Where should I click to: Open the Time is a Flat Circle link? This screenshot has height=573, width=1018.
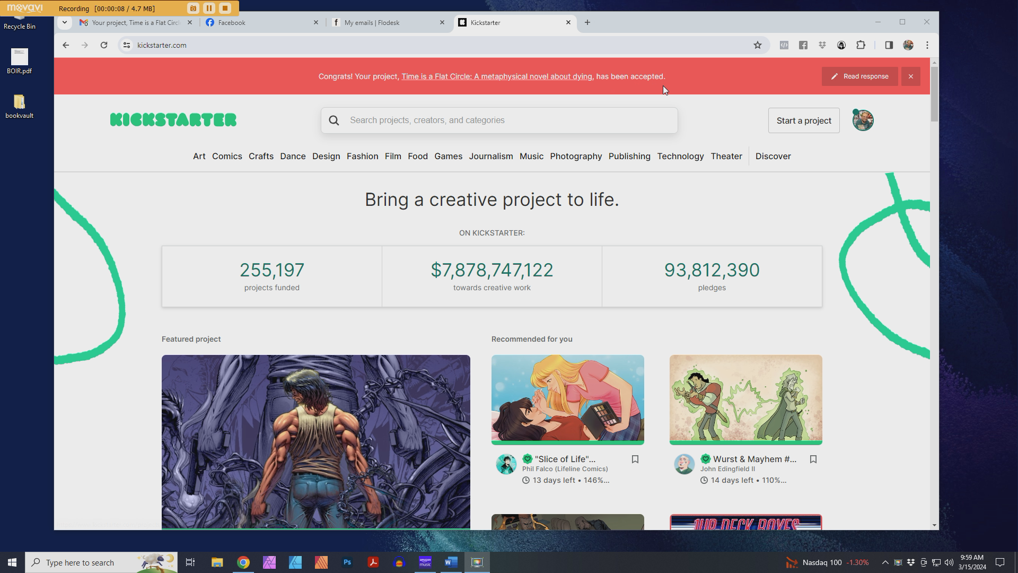[x=496, y=76]
